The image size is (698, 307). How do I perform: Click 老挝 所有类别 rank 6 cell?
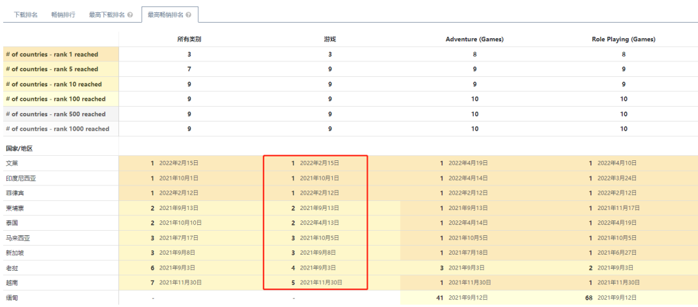point(174,268)
